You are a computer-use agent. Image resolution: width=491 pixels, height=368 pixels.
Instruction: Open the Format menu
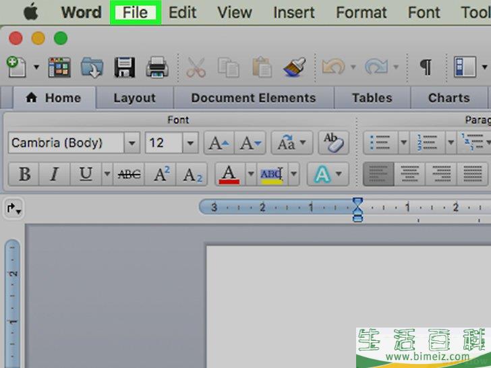362,13
